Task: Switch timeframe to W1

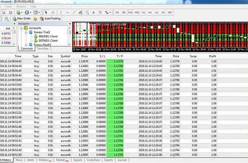Action: (x=163, y=12)
